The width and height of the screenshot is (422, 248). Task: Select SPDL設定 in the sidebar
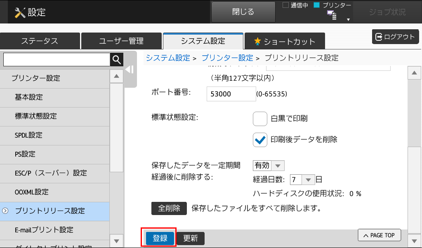(x=55, y=135)
